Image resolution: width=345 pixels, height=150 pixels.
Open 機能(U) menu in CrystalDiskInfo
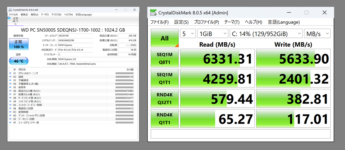pos(34,15)
